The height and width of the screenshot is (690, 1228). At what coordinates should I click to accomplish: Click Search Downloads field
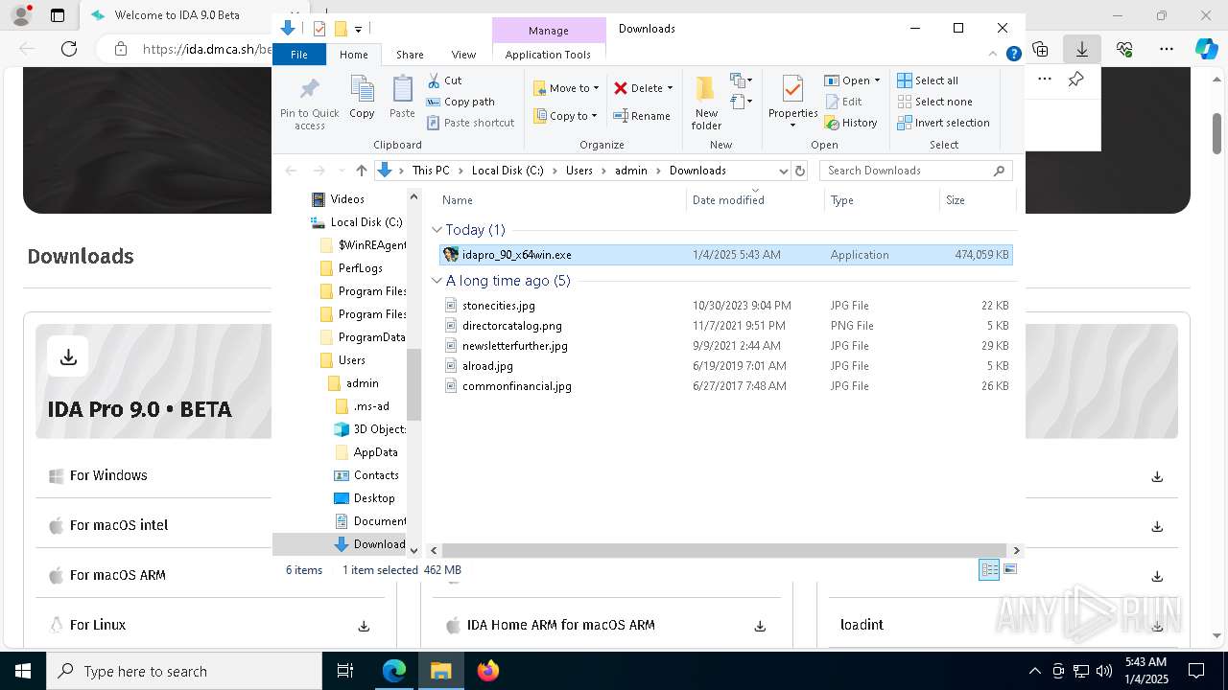point(915,171)
